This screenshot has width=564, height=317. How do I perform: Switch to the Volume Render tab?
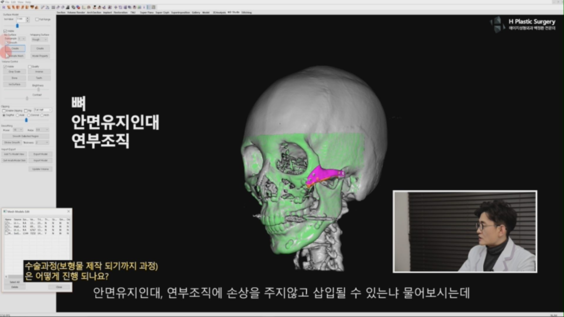click(76, 13)
